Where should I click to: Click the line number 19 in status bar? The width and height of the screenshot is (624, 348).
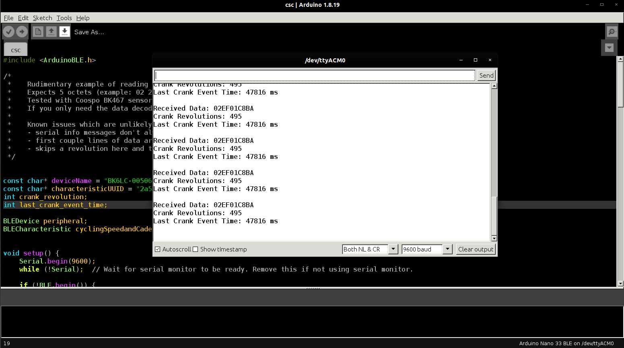point(7,343)
